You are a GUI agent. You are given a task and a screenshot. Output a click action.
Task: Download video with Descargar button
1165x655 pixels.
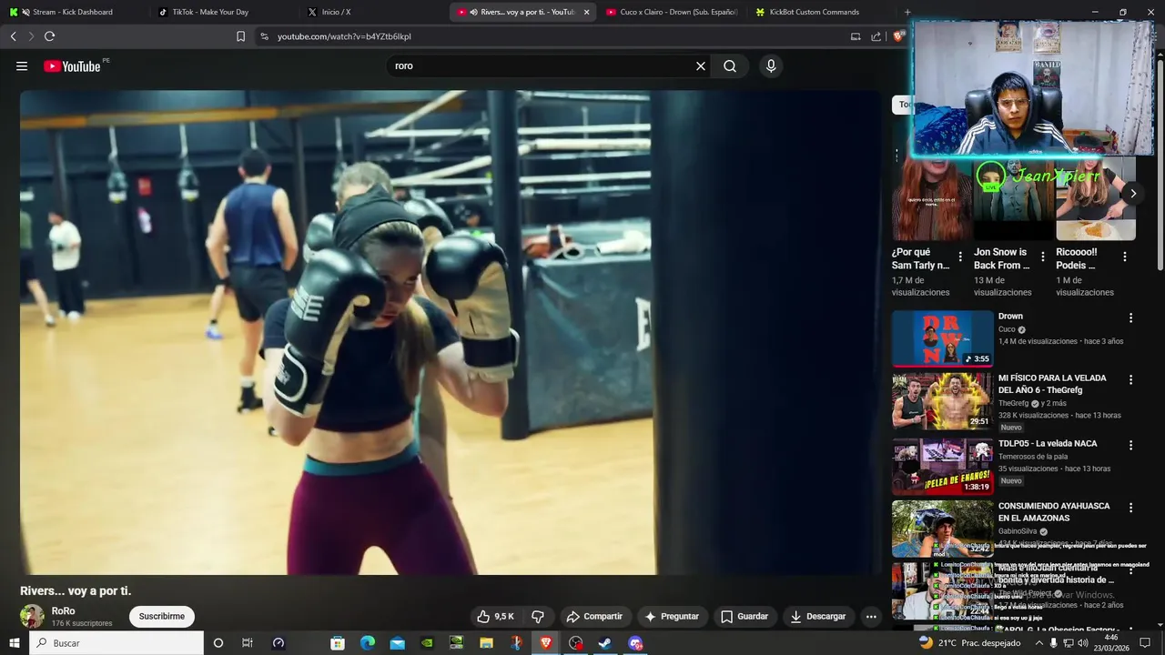click(x=818, y=616)
